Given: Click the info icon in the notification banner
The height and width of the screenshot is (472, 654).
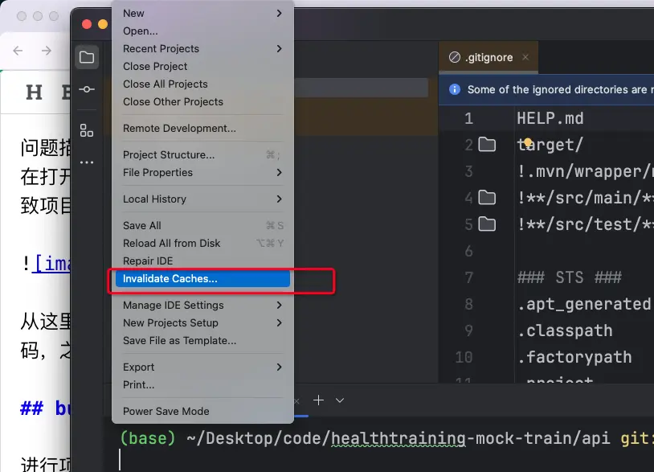Looking at the screenshot, I should coord(454,89).
